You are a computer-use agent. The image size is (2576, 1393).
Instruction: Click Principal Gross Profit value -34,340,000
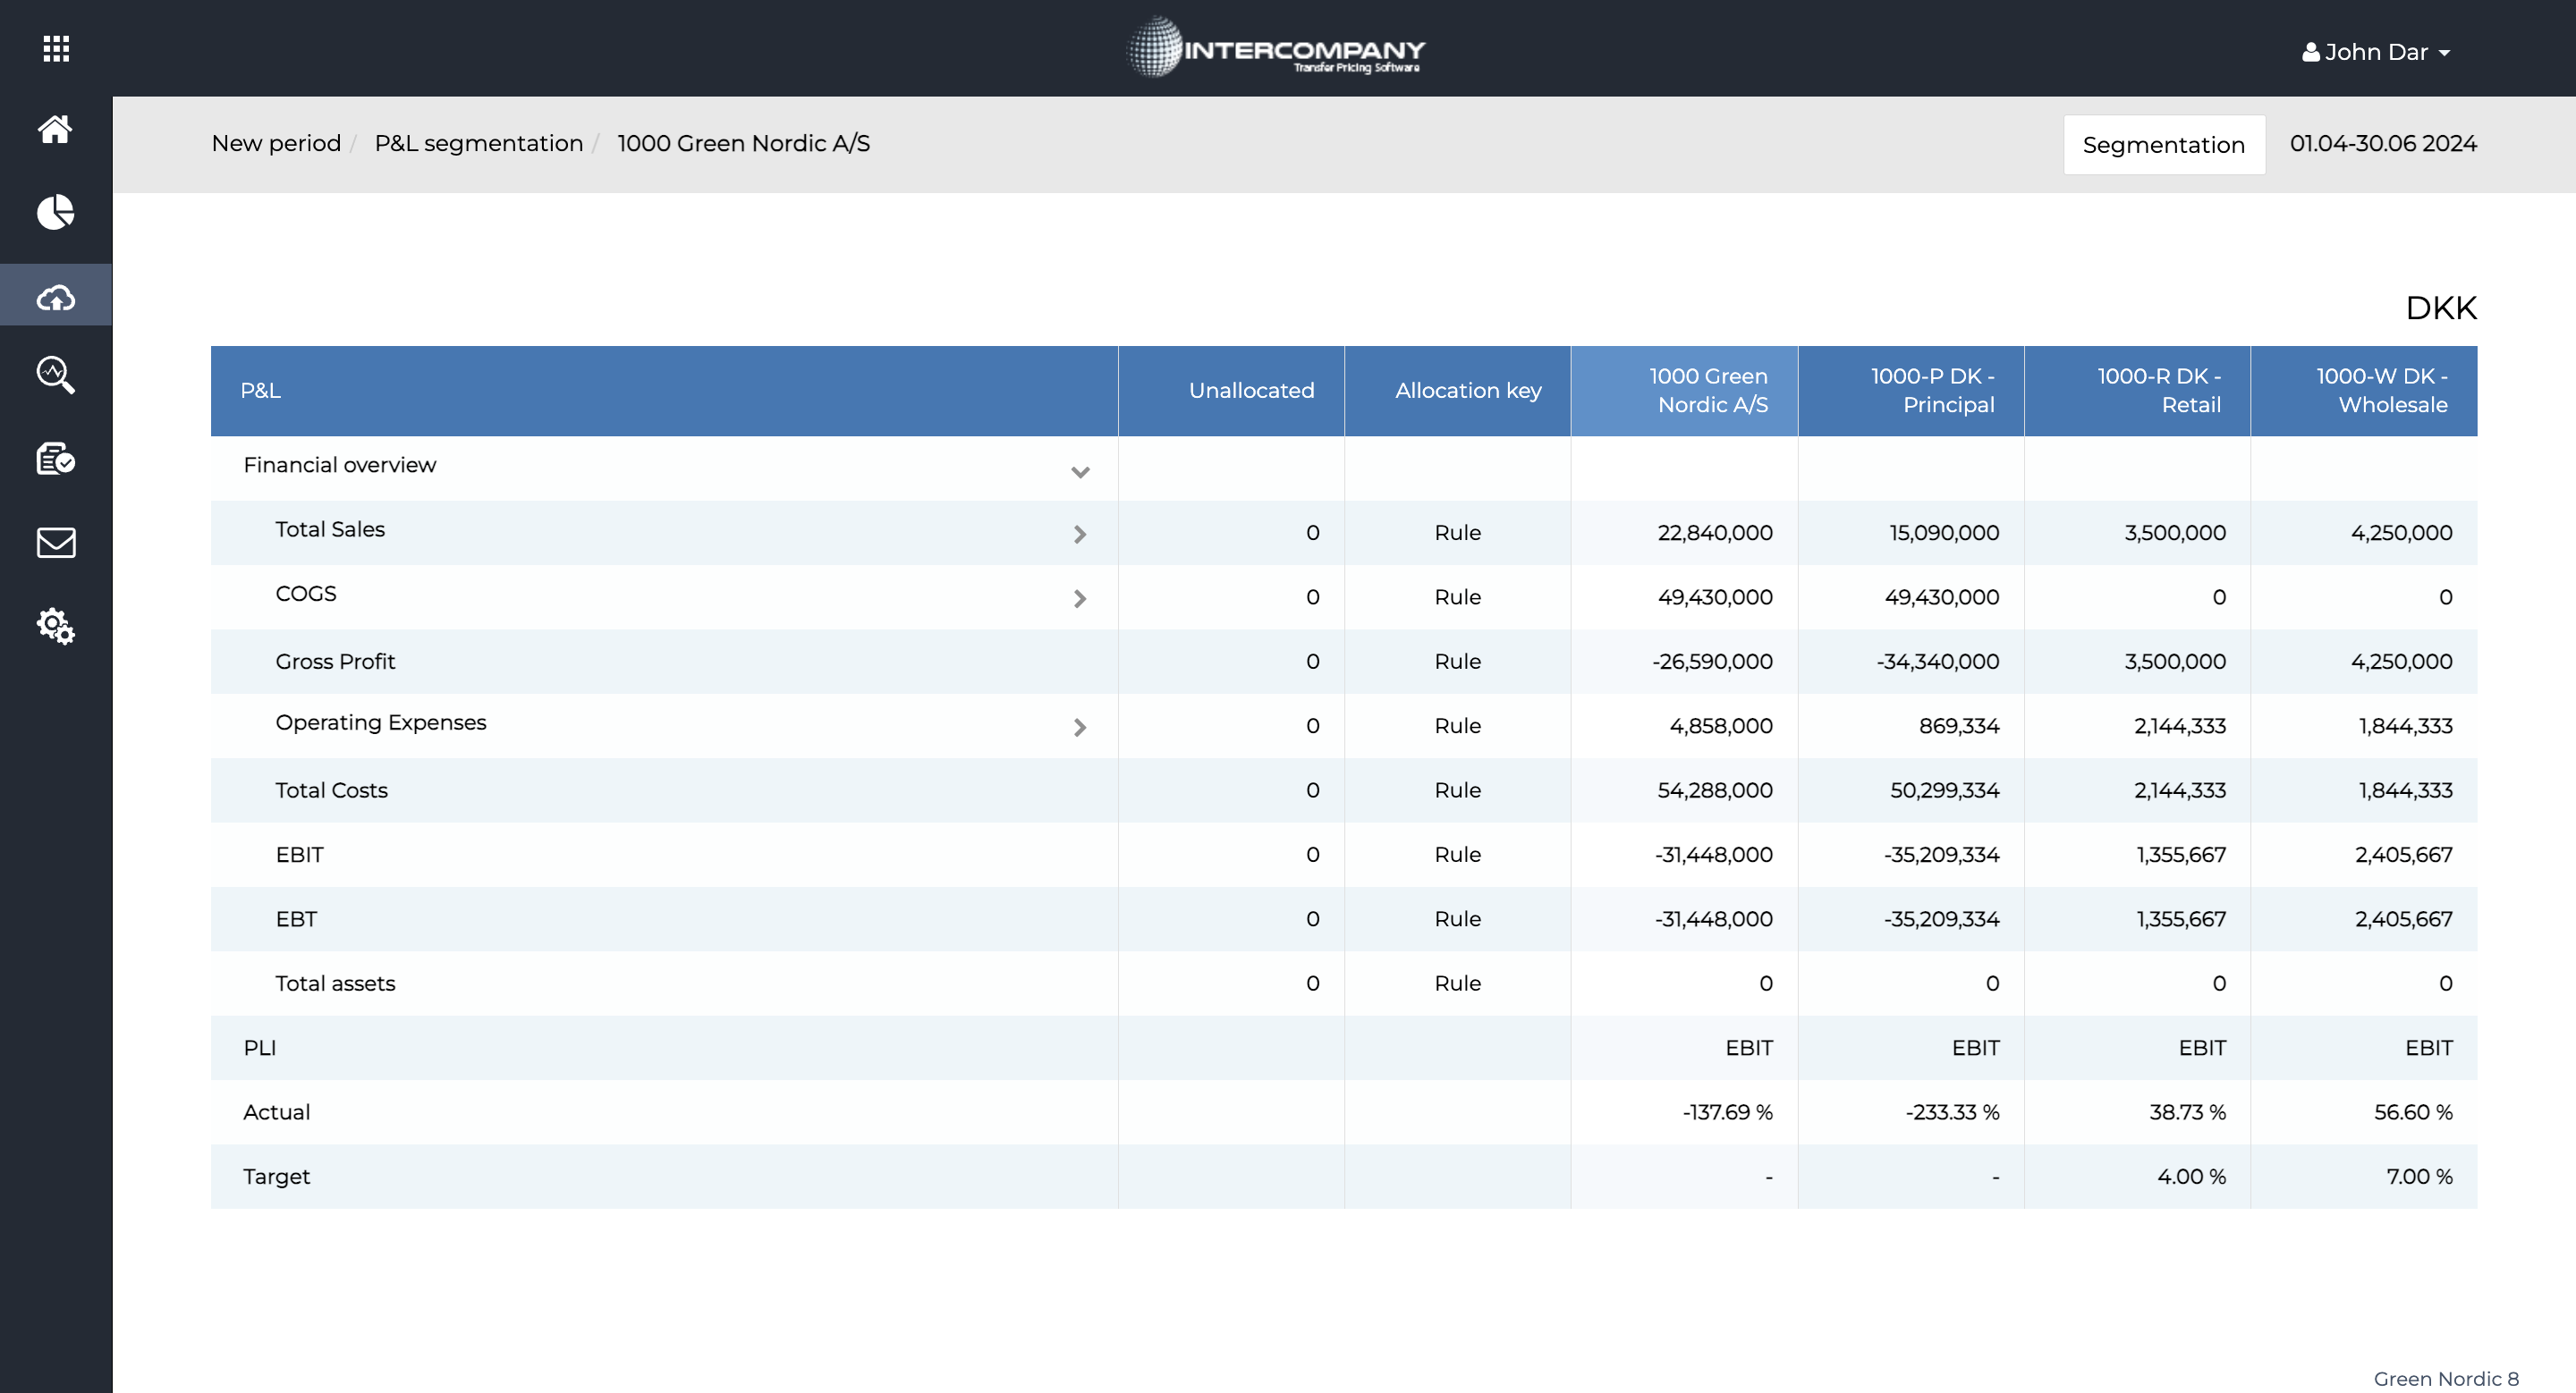coord(1938,662)
